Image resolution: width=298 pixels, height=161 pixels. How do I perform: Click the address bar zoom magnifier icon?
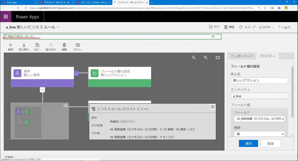click(x=259, y=8)
